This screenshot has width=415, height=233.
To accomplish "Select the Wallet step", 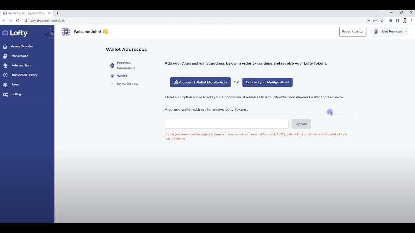I will (x=122, y=76).
